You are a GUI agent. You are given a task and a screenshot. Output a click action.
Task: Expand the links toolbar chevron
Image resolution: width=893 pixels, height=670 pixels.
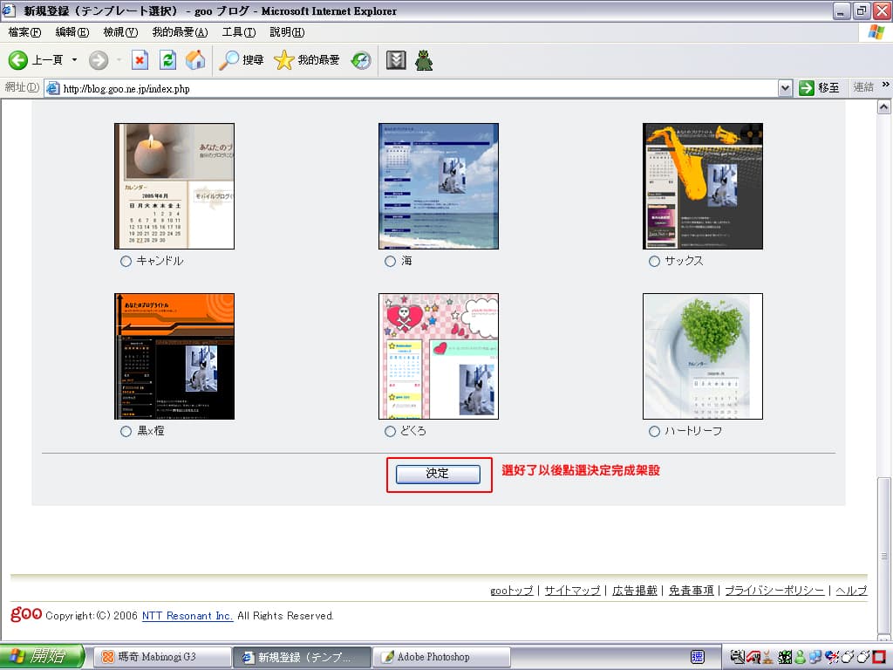click(x=886, y=85)
